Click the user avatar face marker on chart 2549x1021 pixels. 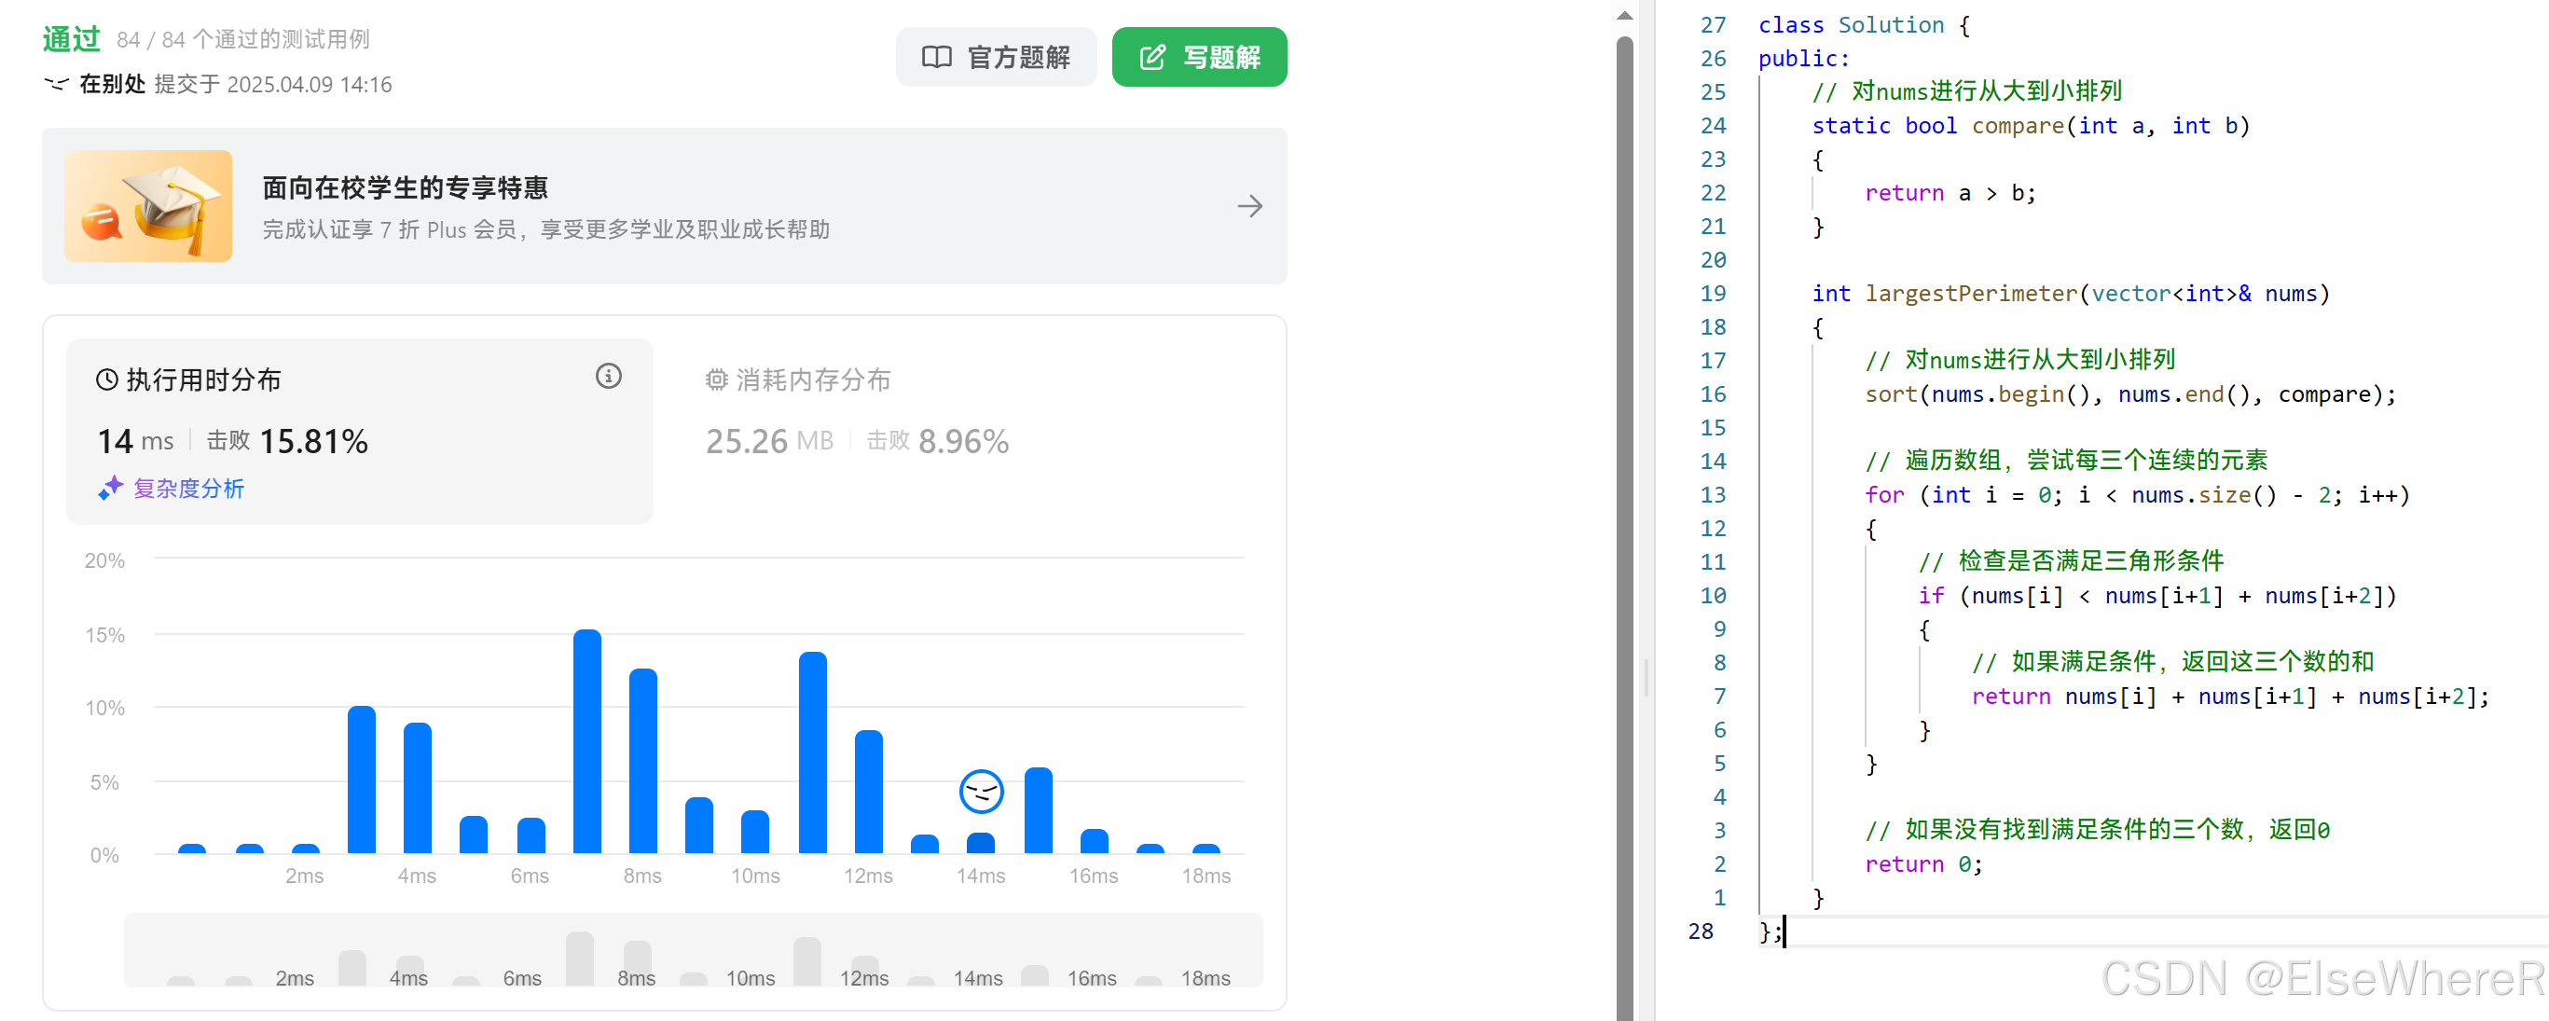(x=981, y=791)
